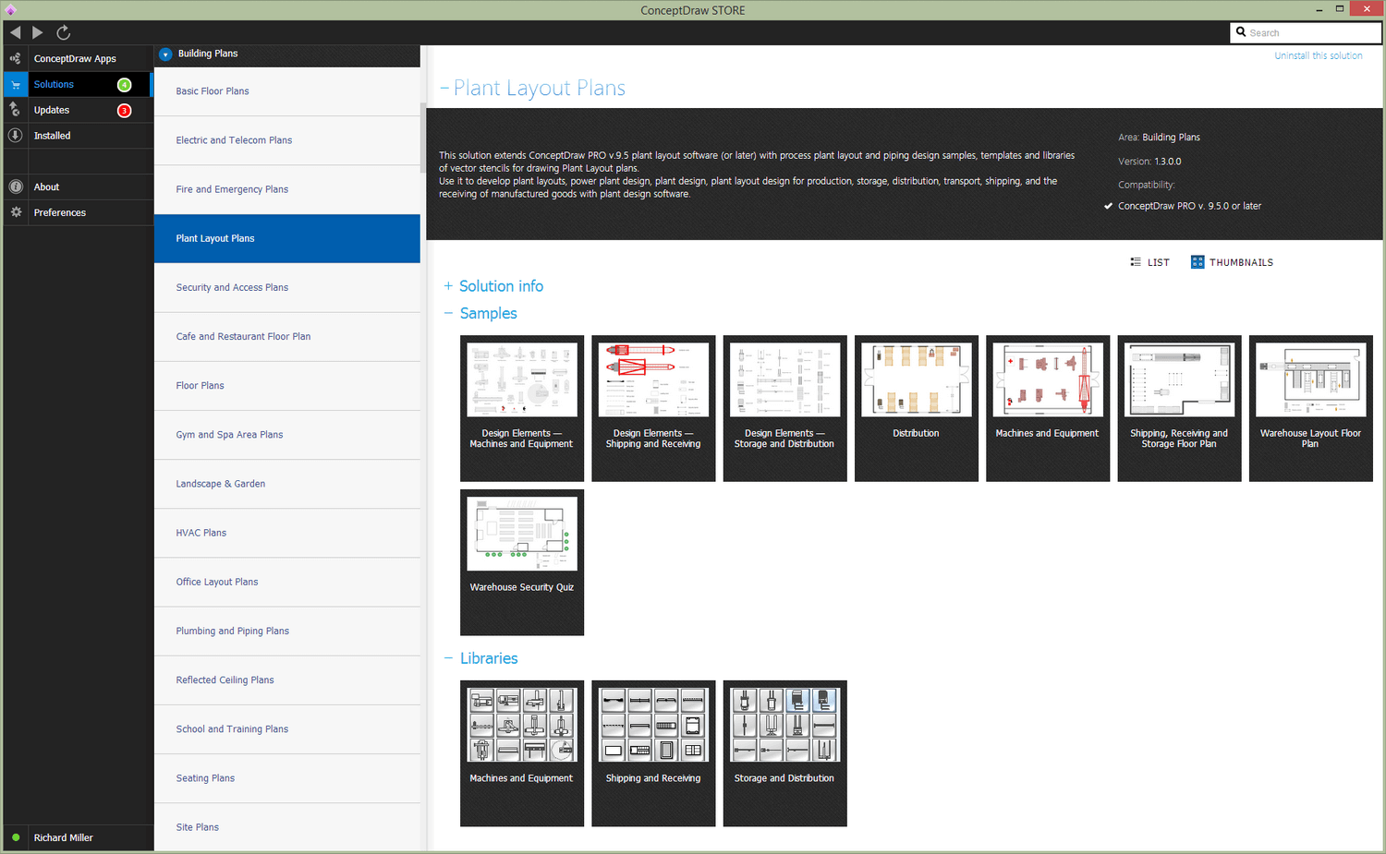
Task: Open Fire and Emergency Plans
Action: (287, 189)
